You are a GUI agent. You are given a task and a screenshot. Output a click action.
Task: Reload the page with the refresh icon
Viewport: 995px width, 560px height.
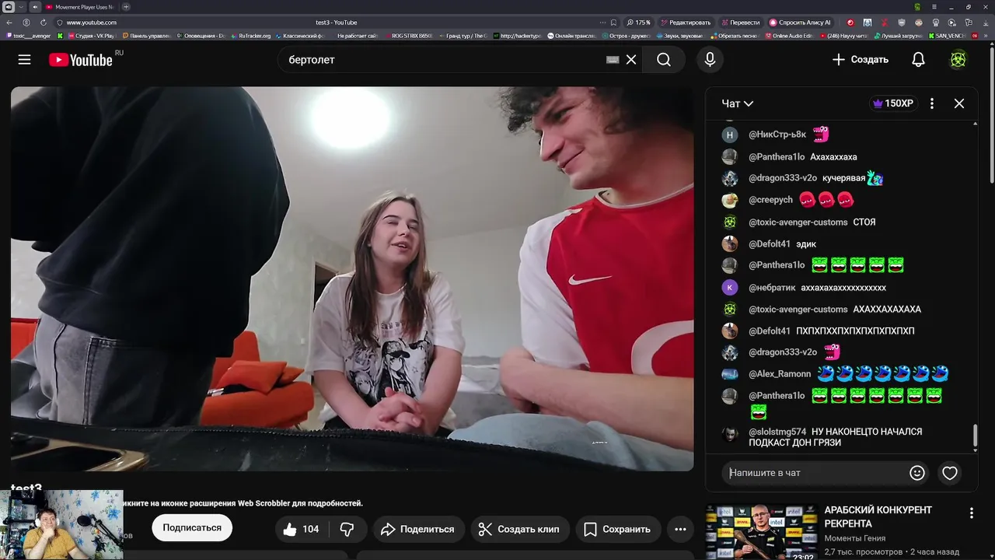pos(44,23)
